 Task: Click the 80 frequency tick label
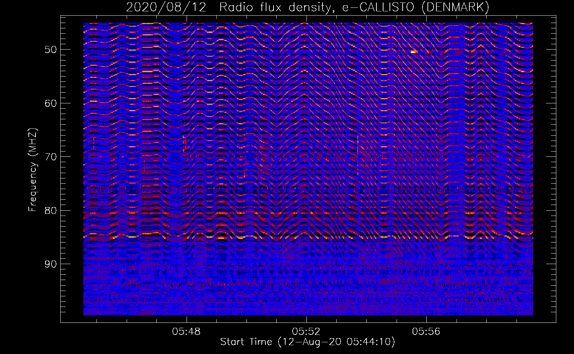(51, 211)
